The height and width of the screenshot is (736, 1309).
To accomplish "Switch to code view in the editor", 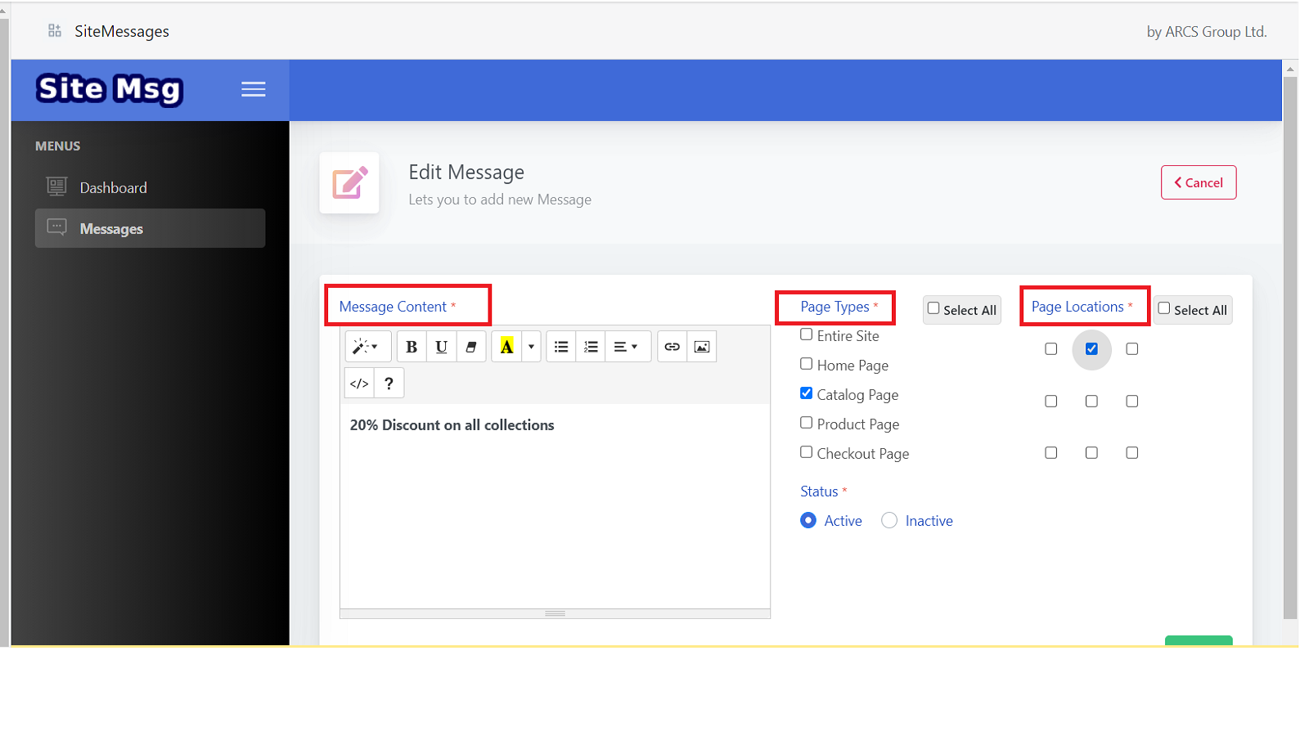I will point(358,383).
